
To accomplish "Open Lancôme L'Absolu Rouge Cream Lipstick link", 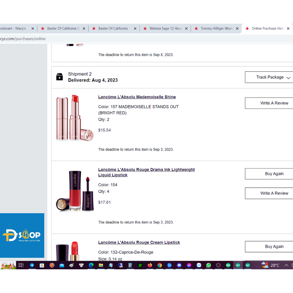I will coord(139,243).
